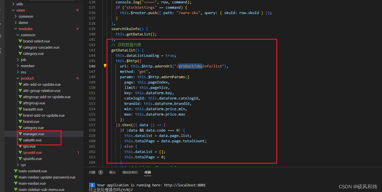Open spu.vue file
The image size is (382, 192).
tap(29, 146)
